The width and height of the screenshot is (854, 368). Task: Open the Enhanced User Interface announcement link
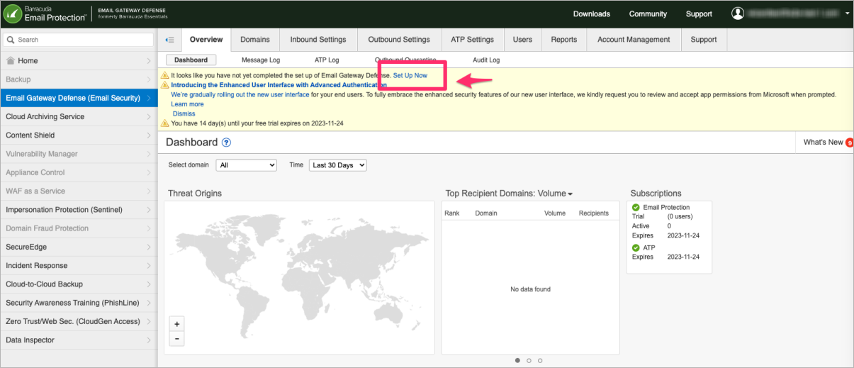coord(279,85)
